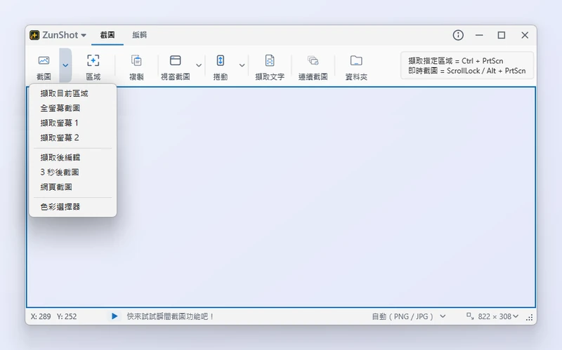Click the 捲動 scrolling capture icon
The image size is (562, 350).
pos(221,60)
